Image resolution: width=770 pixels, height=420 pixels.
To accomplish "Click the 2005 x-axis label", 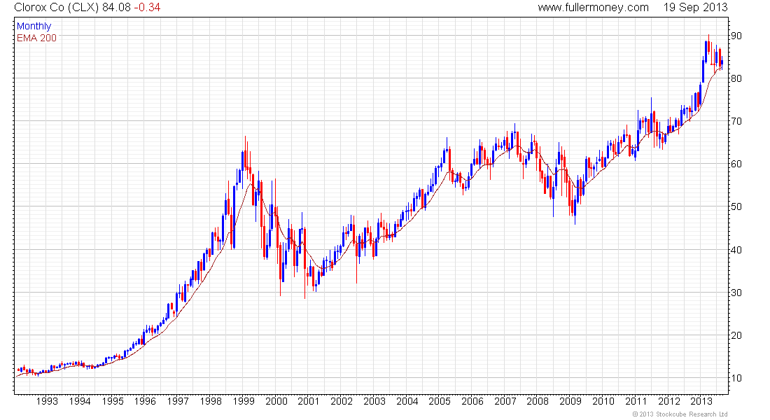I will coord(440,401).
